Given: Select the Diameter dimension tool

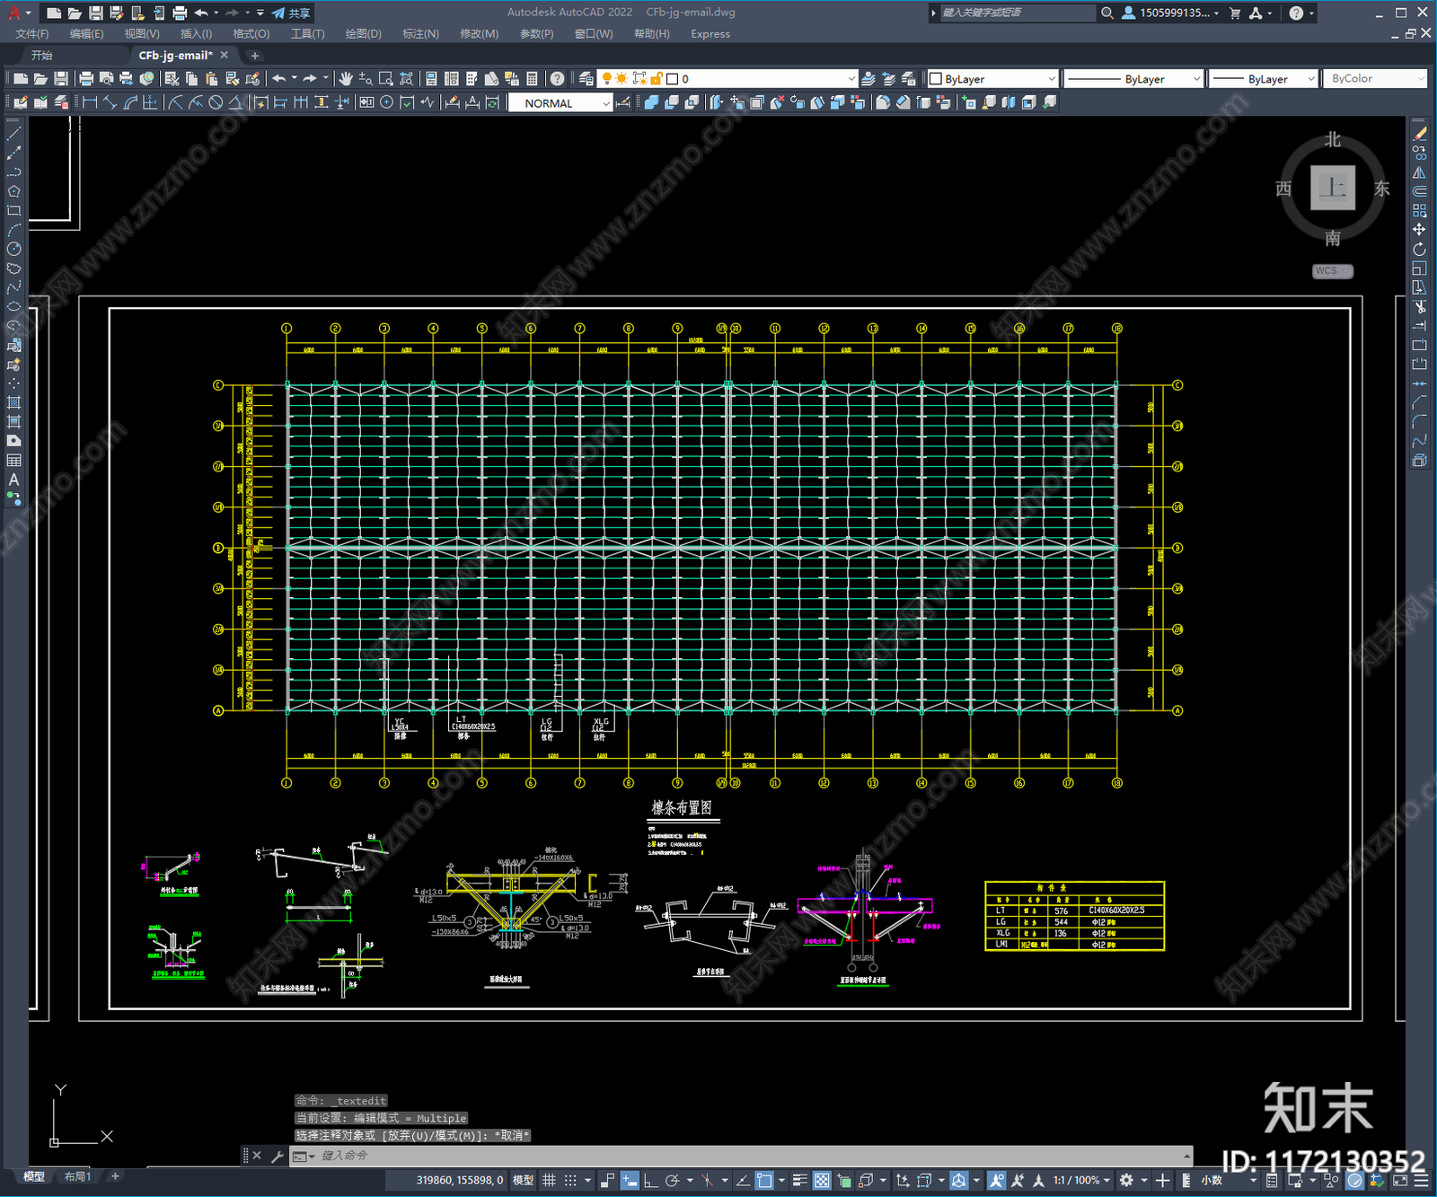Looking at the screenshot, I should [x=216, y=102].
